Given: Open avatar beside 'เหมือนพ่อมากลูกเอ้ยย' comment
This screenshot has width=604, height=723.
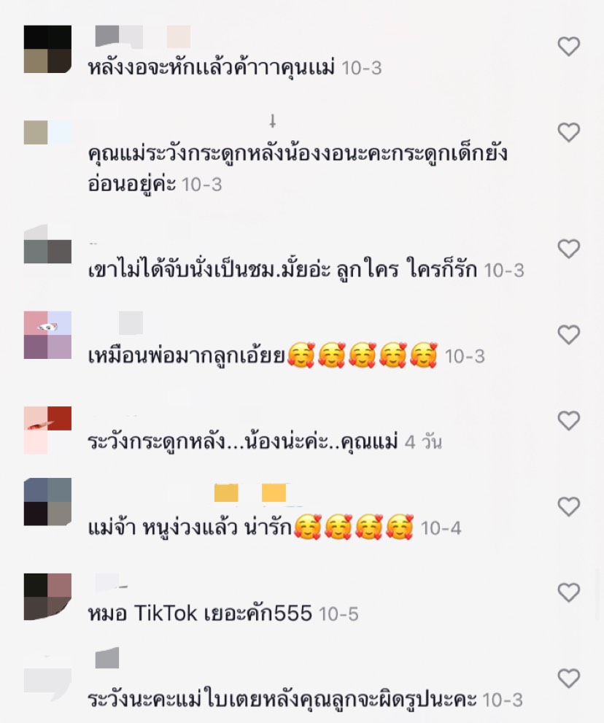Looking at the screenshot, I should 47,335.
